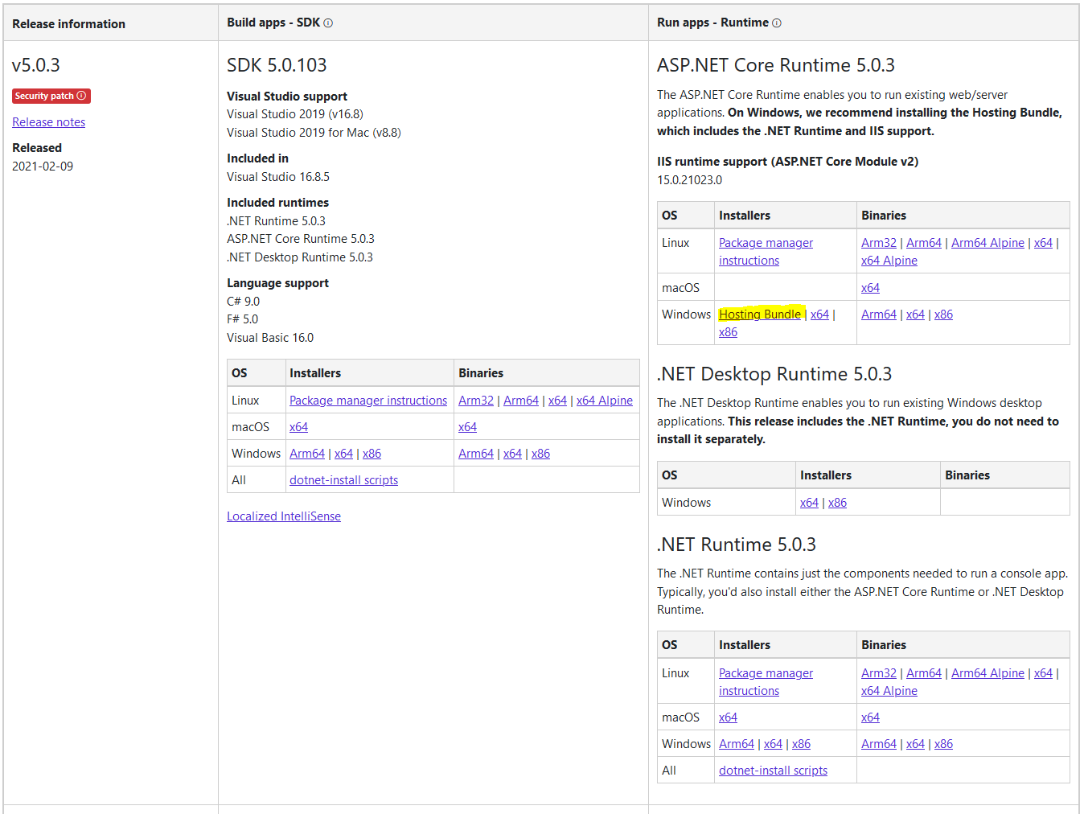Select release date 2021-02-09
1084x814 pixels.
click(x=43, y=166)
